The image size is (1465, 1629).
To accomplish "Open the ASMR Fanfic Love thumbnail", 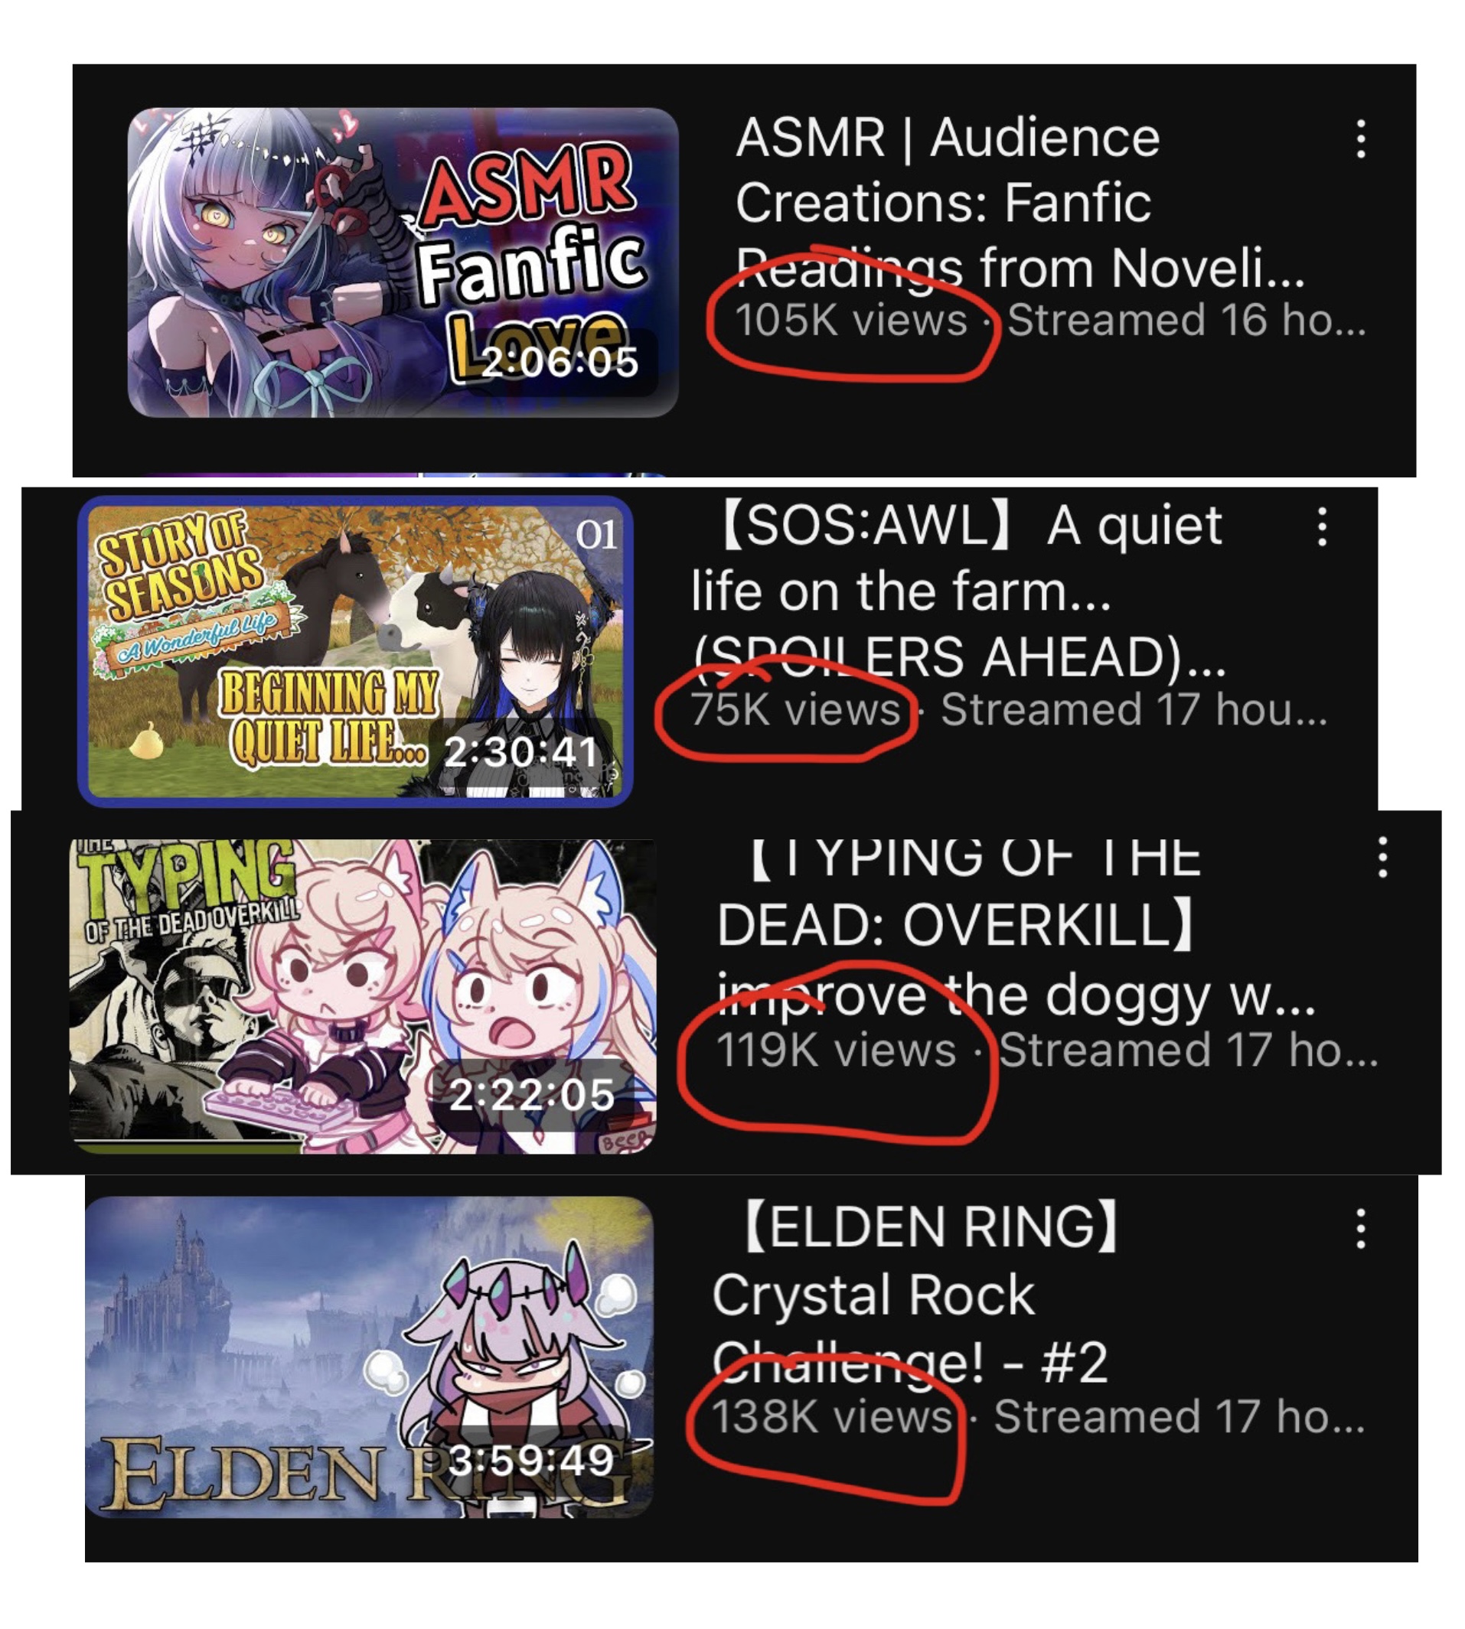I will point(403,262).
